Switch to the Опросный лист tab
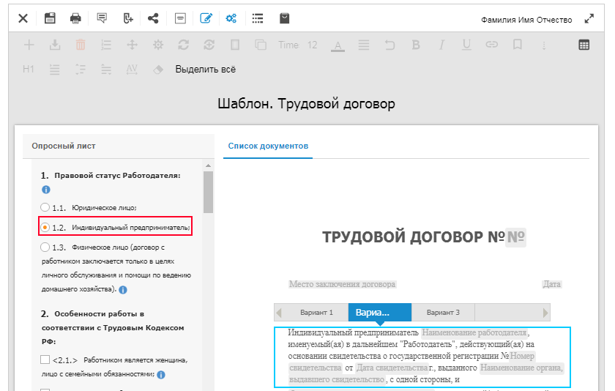The image size is (615, 391). click(64, 146)
